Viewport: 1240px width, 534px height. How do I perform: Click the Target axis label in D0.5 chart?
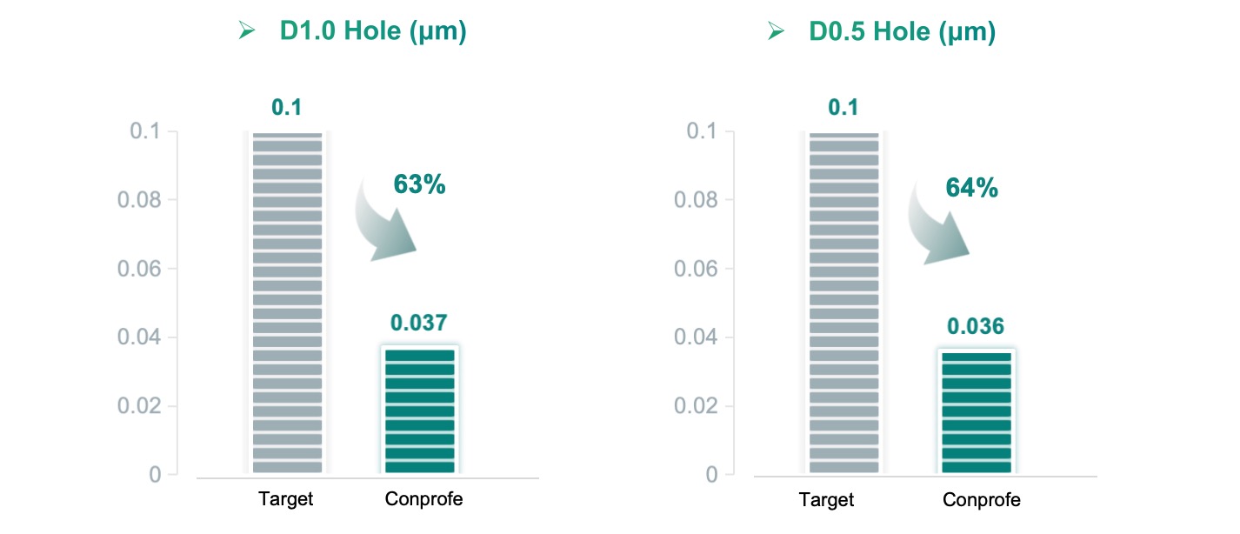point(827,500)
